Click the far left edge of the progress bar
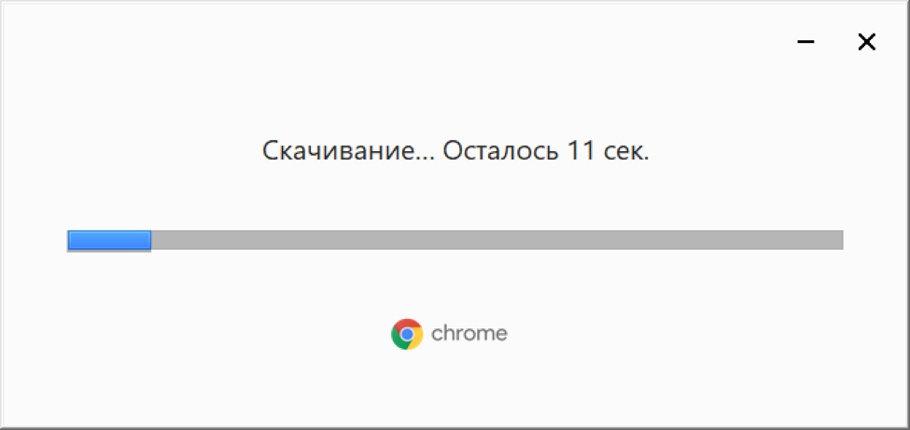This screenshot has height=430, width=910. pyautogui.click(x=70, y=241)
